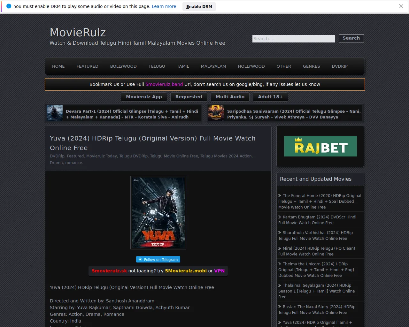Open the Action genre tag
Screen dimensions: 409x327
point(246,156)
